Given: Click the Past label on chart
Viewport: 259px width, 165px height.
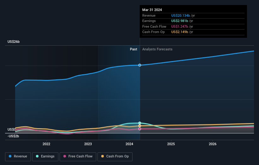Looking at the screenshot, I should point(133,49).
